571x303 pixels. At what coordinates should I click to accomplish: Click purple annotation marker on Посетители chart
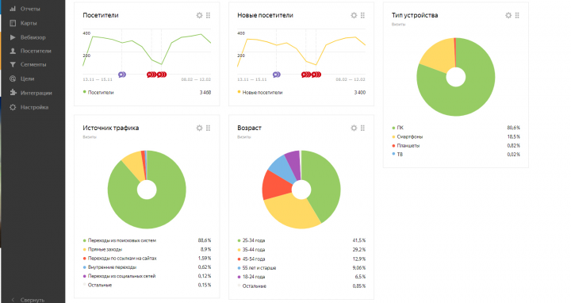(x=122, y=75)
